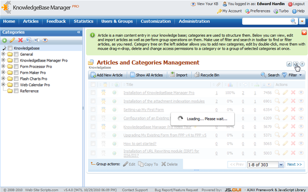Click inside the top search input field

point(266,21)
